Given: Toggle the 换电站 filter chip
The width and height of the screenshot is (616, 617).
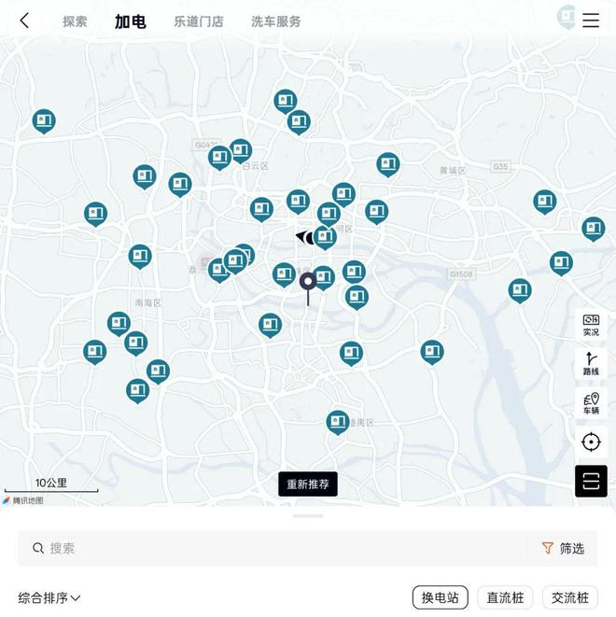Looking at the screenshot, I should click(441, 597).
